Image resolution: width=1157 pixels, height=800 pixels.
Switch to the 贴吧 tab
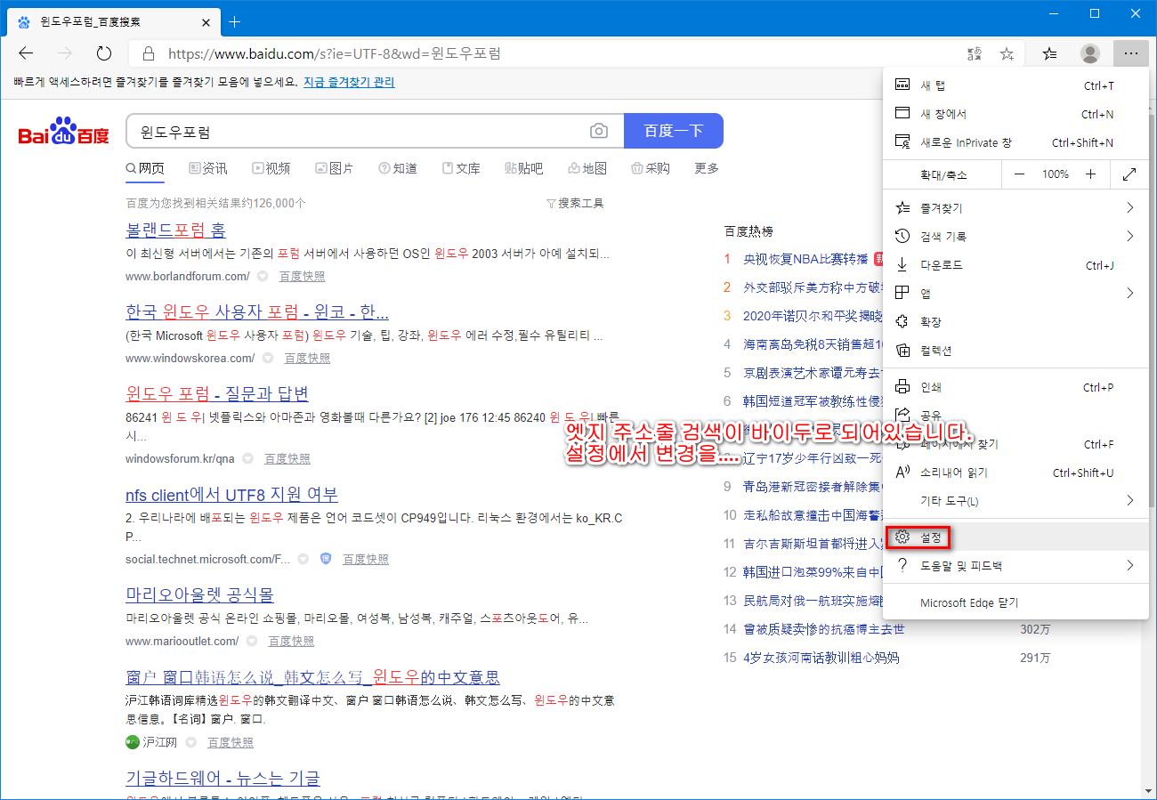pos(524,168)
